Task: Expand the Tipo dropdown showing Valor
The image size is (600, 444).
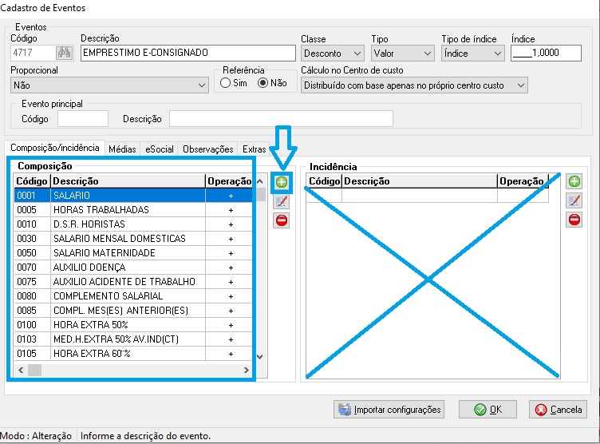Action: click(x=402, y=54)
